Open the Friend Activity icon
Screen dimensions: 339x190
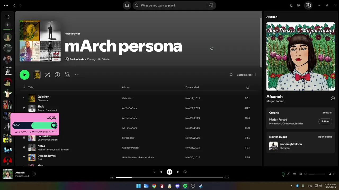point(298,6)
